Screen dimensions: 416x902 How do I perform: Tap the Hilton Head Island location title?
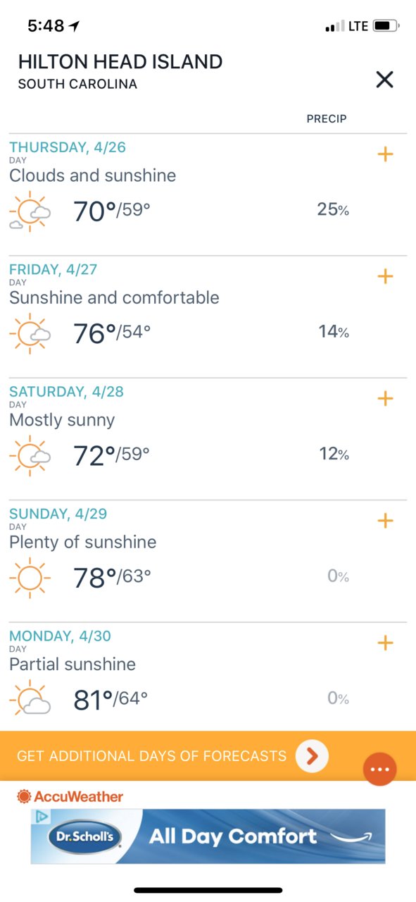pos(120,62)
